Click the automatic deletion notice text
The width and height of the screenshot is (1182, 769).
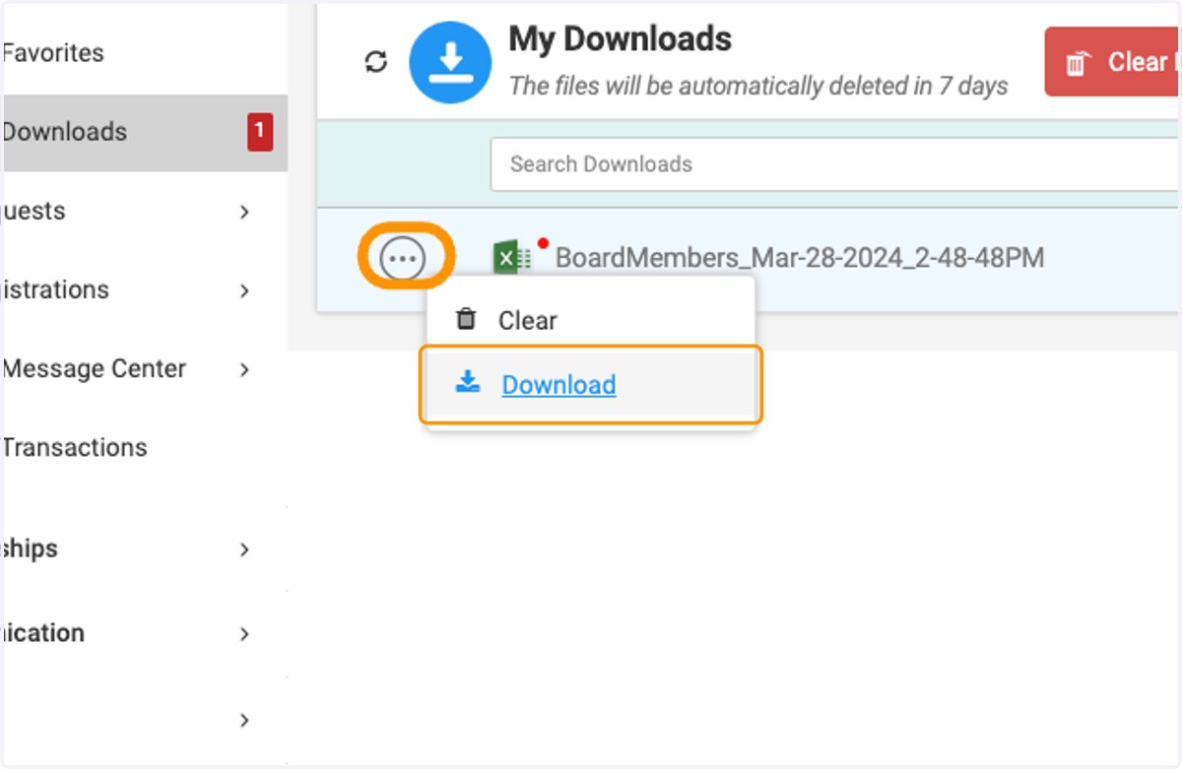click(758, 87)
